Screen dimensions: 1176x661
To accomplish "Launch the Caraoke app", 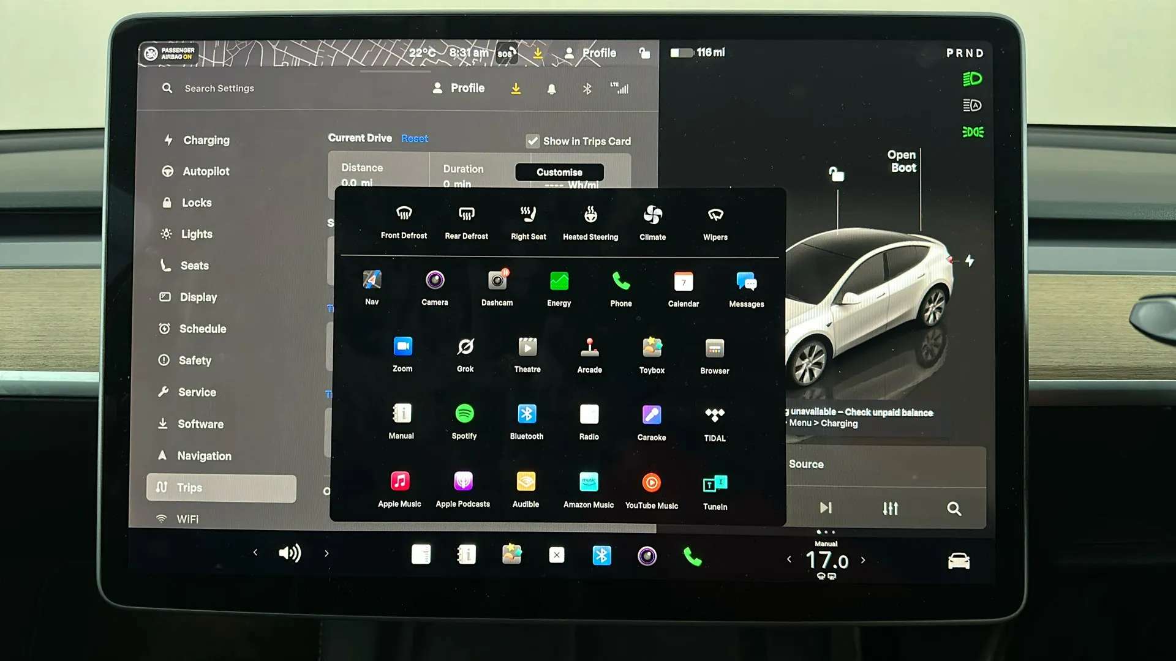I will point(652,424).
